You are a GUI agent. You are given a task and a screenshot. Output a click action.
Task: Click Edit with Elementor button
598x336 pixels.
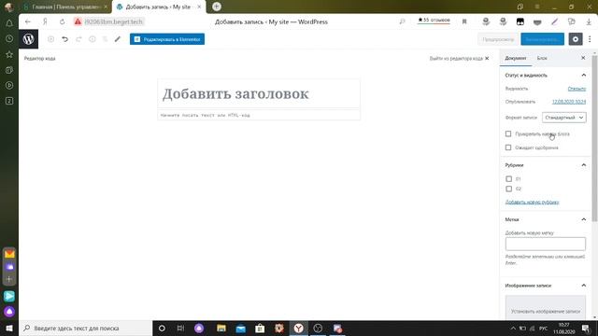pos(167,39)
